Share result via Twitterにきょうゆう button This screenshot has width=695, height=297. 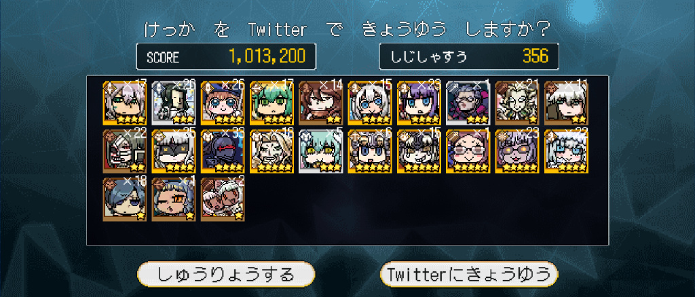click(469, 275)
